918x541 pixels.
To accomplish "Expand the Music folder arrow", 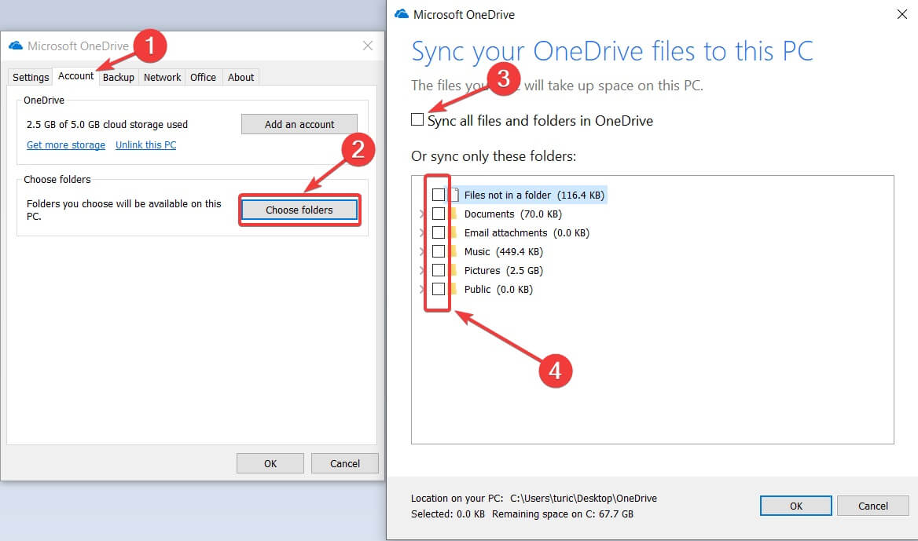I will 422,251.
